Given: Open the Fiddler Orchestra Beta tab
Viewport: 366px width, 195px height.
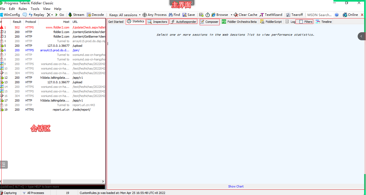Looking at the screenshot, I should coord(239,22).
